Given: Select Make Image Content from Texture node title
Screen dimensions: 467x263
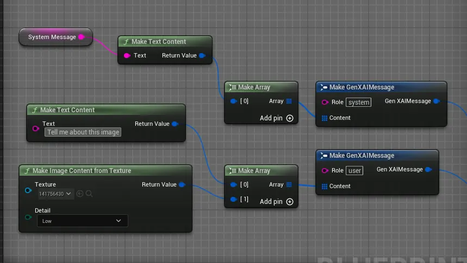Looking at the screenshot, I should tap(82, 171).
